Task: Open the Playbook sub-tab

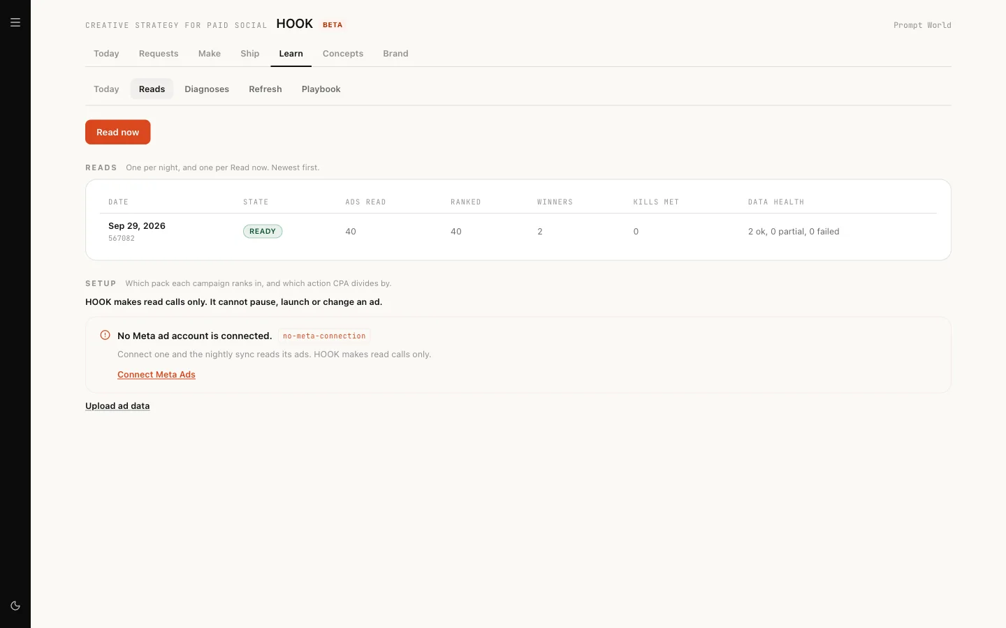Action: point(321,89)
